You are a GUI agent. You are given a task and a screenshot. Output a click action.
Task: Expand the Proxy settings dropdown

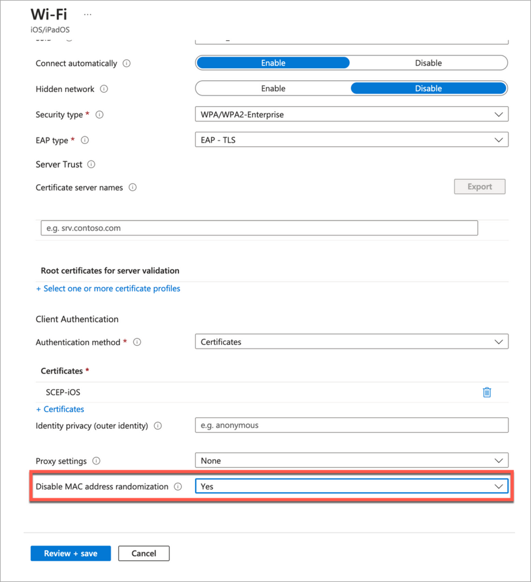pos(351,460)
